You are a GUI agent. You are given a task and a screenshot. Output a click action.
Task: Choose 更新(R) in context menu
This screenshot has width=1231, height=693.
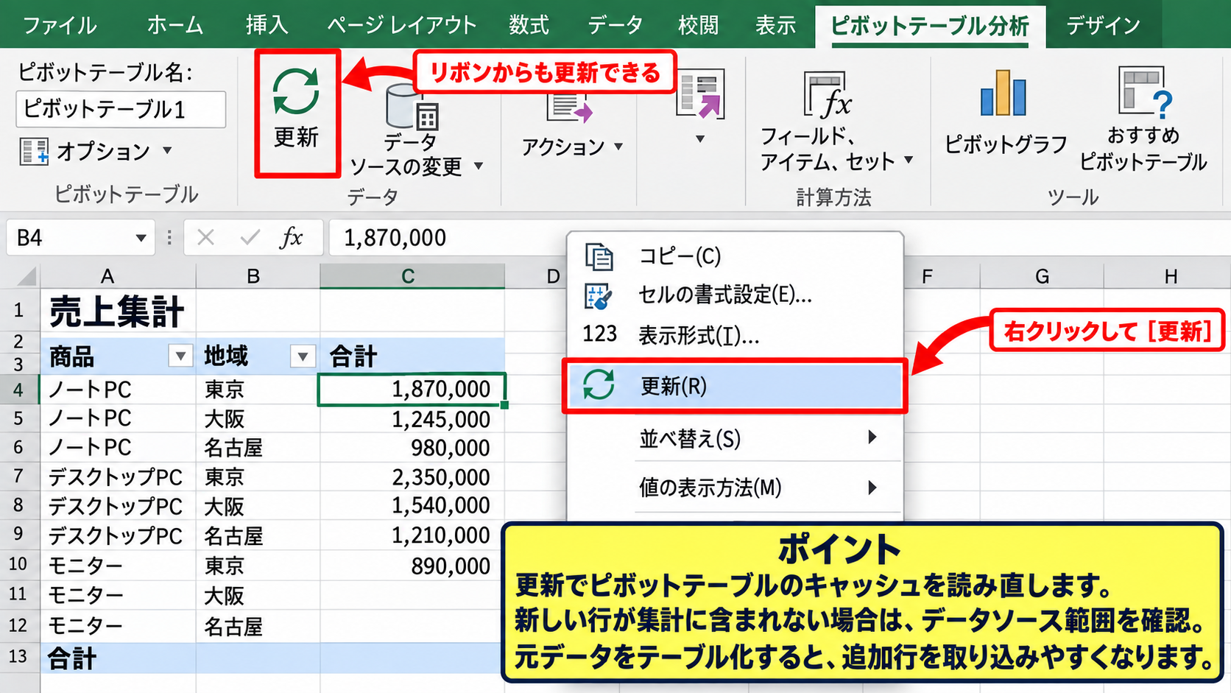tap(735, 386)
